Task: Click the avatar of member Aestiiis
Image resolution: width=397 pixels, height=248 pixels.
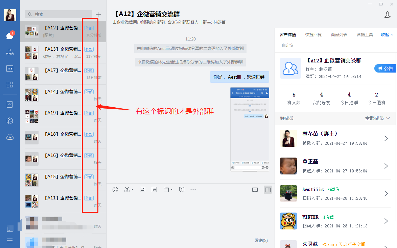Action: pos(288,193)
